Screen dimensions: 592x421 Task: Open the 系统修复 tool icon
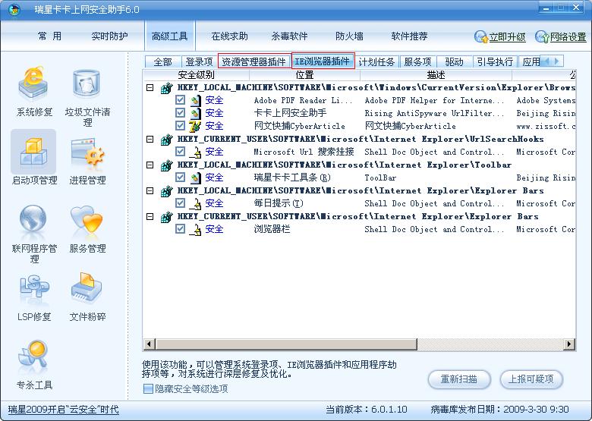point(33,84)
